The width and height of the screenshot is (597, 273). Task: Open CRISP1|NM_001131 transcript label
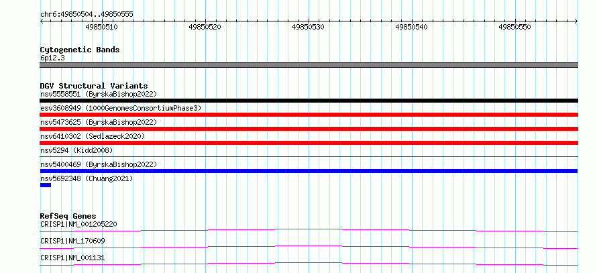tap(72, 258)
